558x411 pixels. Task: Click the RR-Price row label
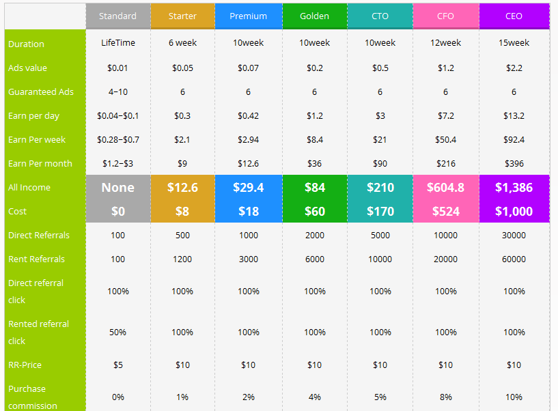[25, 365]
